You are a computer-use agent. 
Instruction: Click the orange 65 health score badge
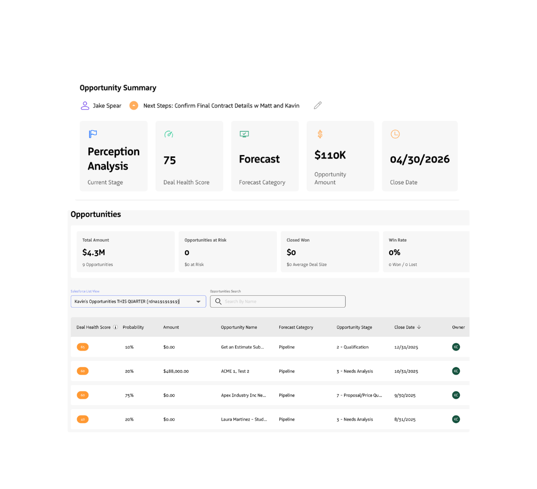point(83,347)
